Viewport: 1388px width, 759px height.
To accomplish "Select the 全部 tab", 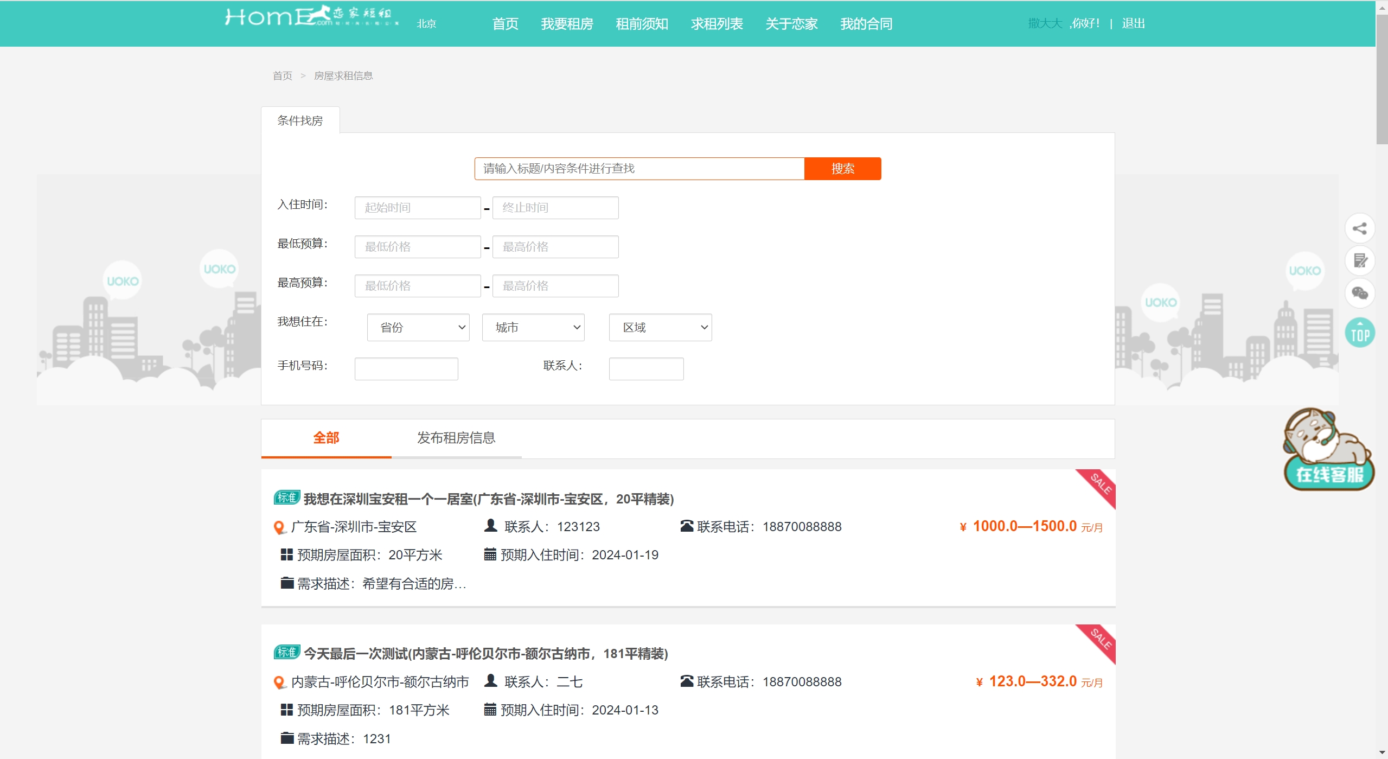I will (x=326, y=438).
